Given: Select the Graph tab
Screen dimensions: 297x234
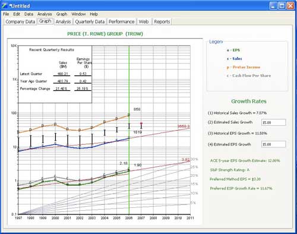Looking at the screenshot, I should (x=45, y=21).
